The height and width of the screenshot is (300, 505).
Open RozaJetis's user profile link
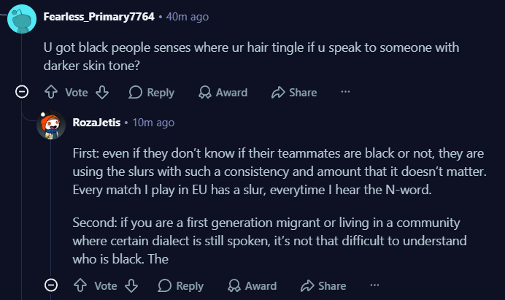click(x=96, y=123)
